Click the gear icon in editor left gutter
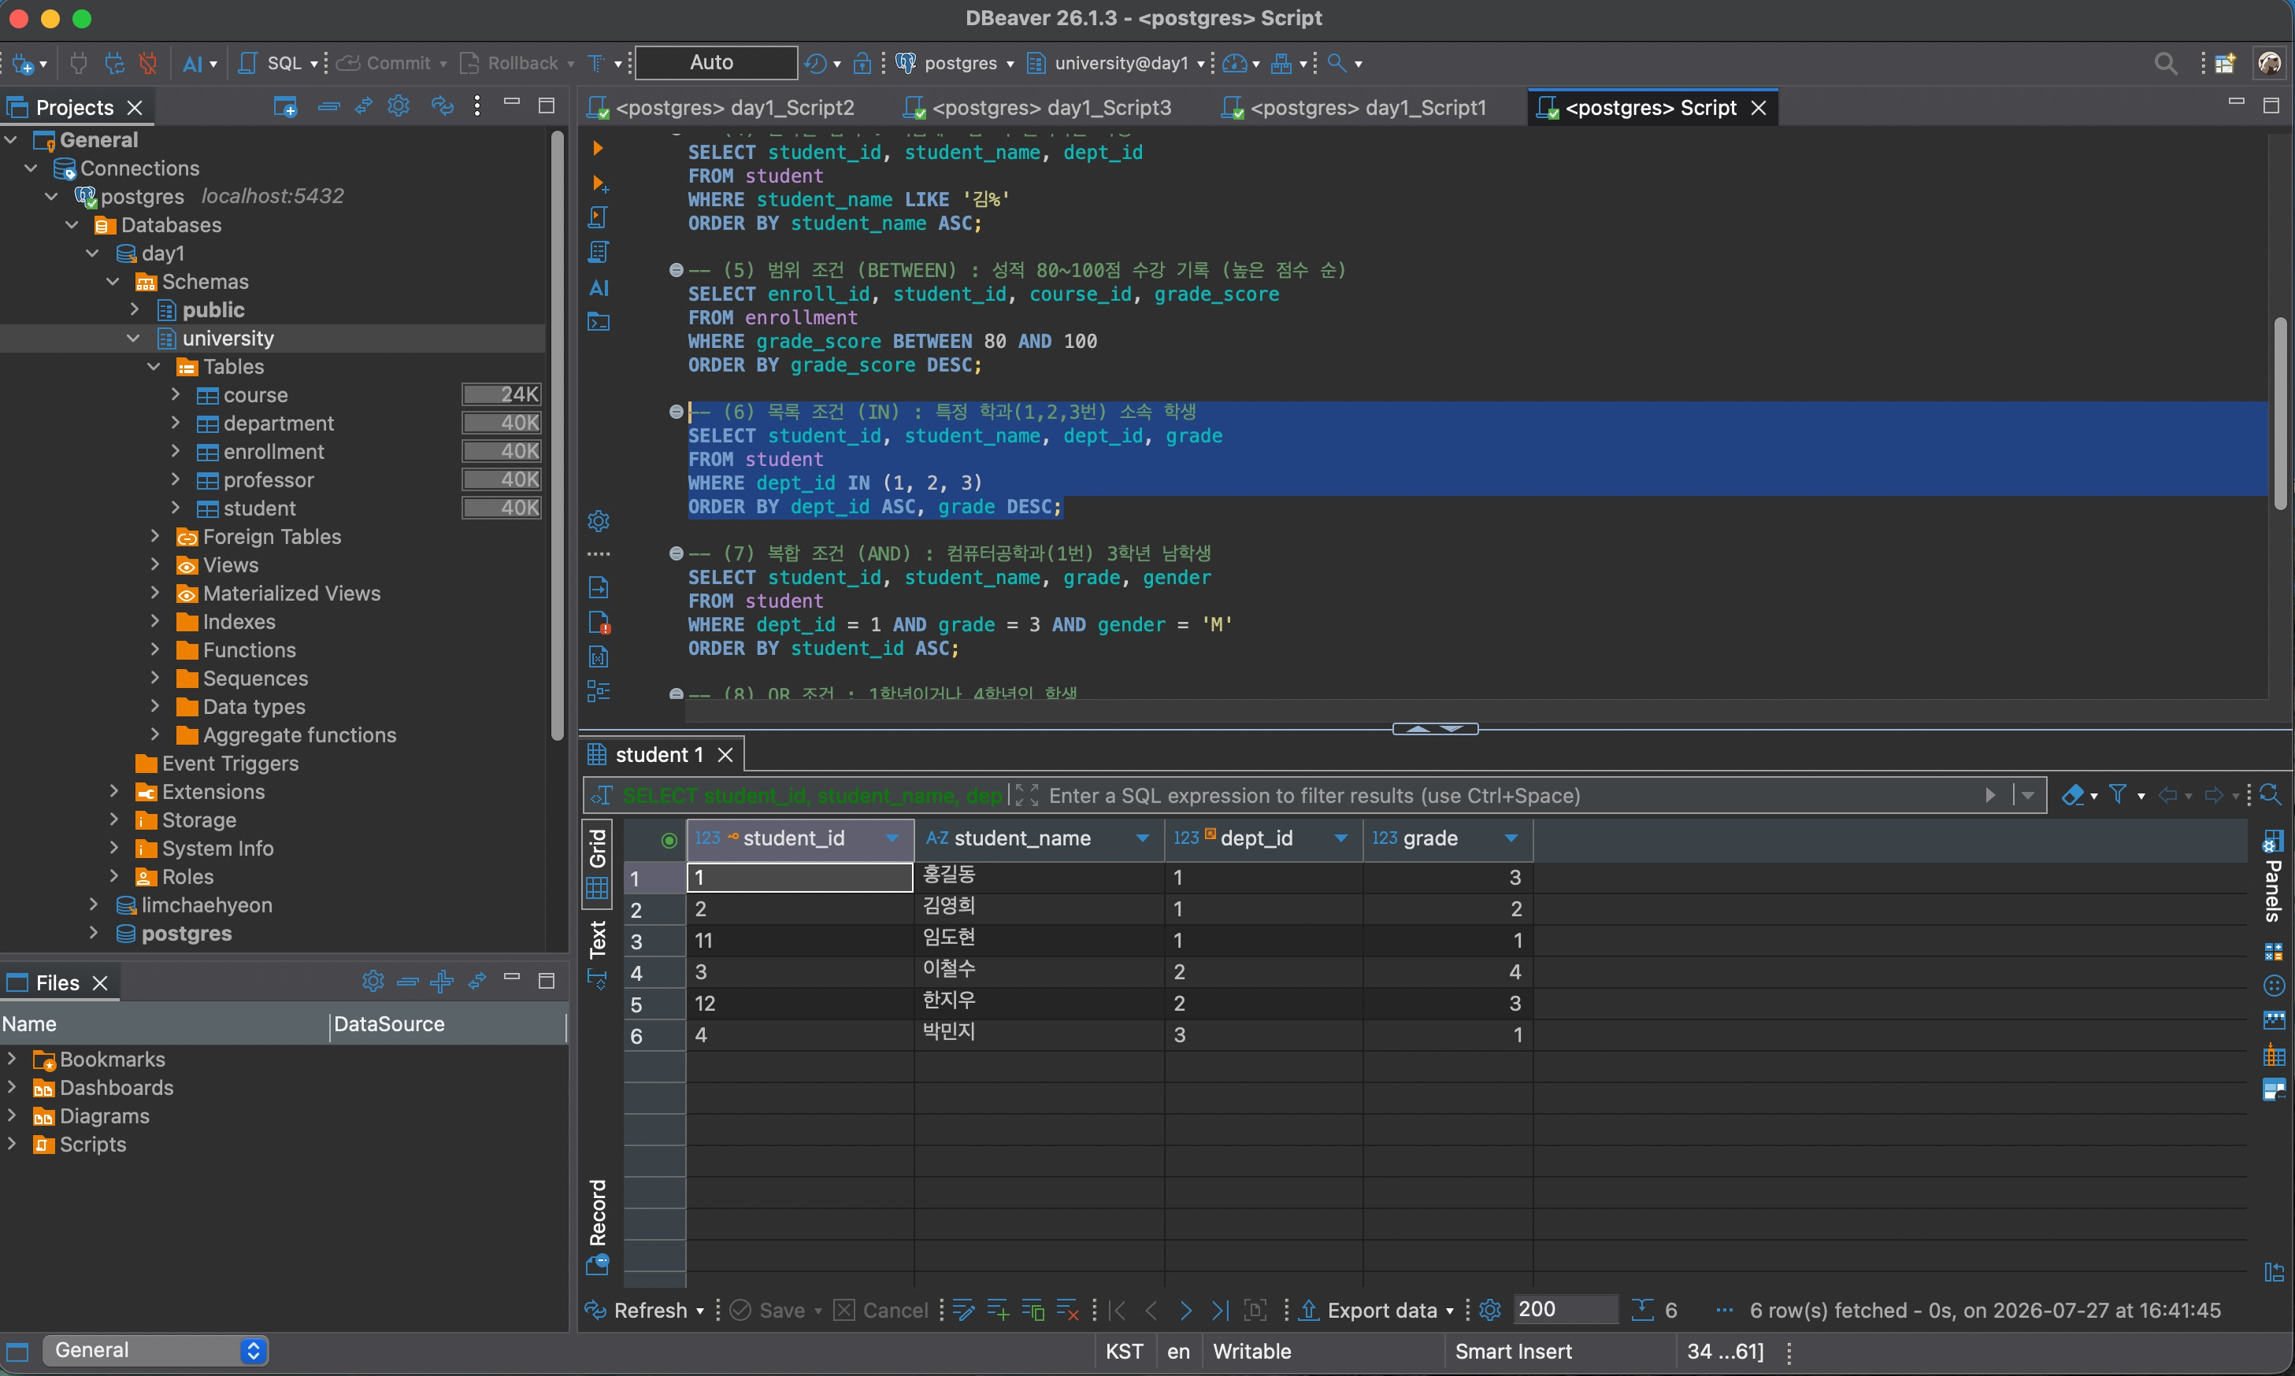The height and width of the screenshot is (1376, 2295). (x=599, y=521)
